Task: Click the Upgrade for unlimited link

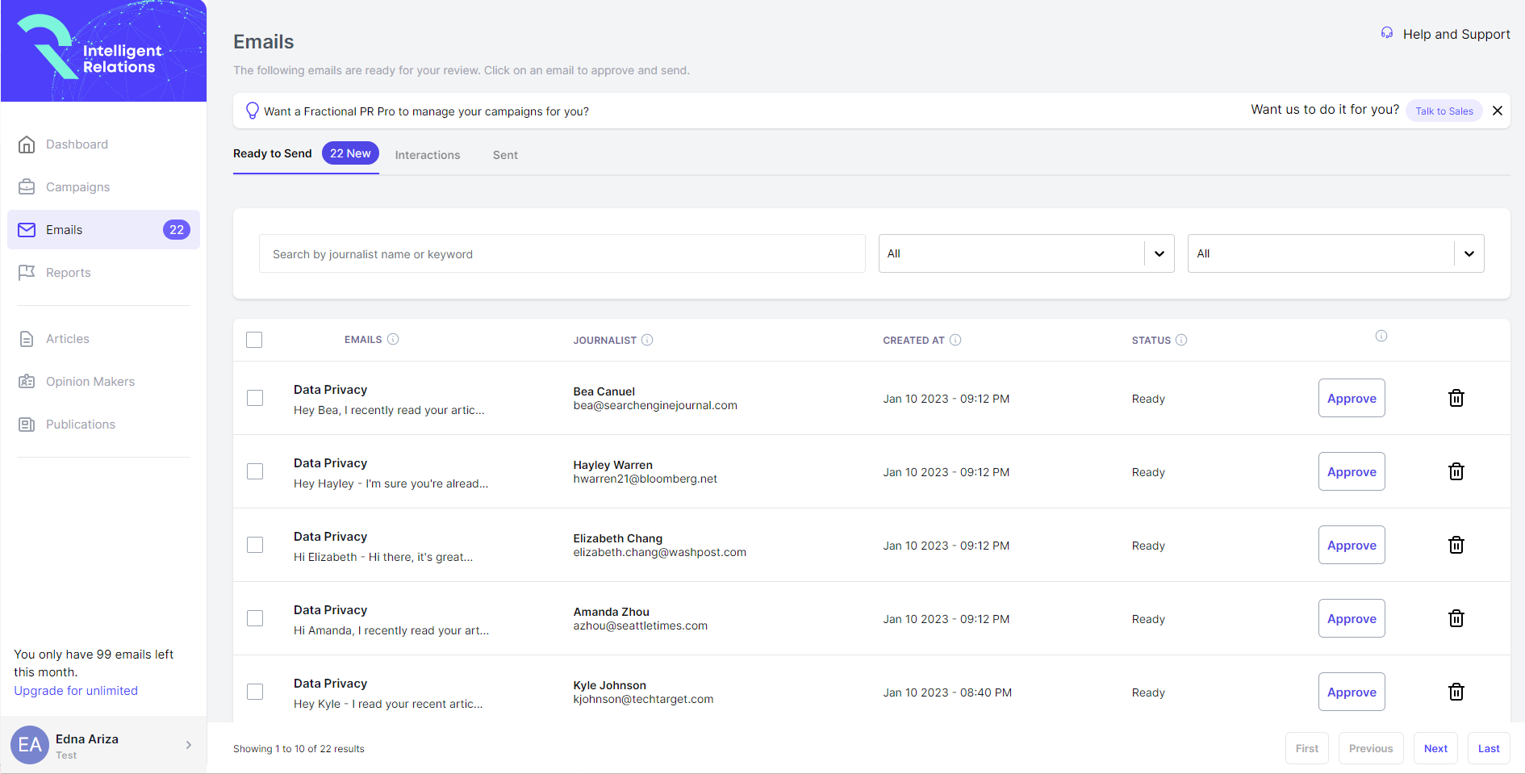Action: pos(76,691)
